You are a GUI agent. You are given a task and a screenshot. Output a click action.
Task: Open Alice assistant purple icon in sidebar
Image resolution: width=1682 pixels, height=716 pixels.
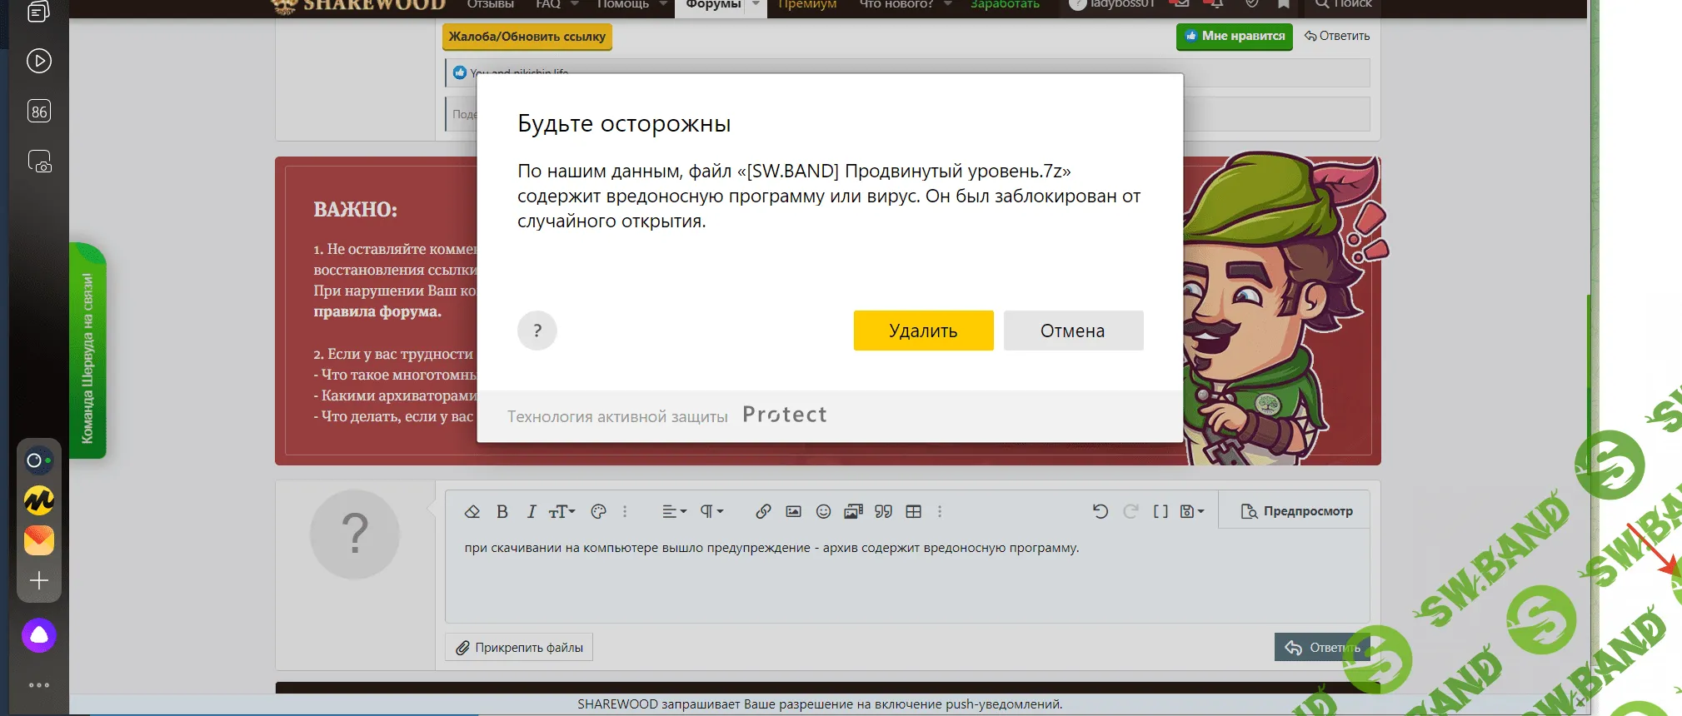click(x=39, y=636)
